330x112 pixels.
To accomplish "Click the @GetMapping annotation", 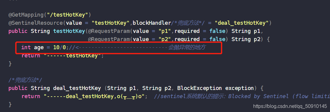I will [x=26, y=15].
